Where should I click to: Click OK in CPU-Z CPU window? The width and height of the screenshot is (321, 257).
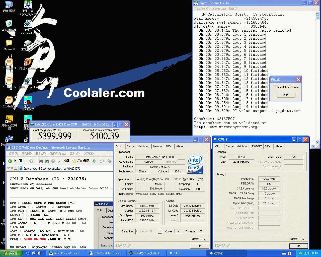[x=200, y=246]
